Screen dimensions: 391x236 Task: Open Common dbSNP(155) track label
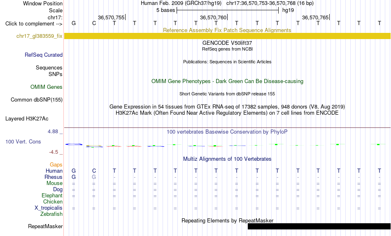click(x=36, y=99)
